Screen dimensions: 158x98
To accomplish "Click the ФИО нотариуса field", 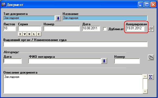I will [x=65, y=61].
